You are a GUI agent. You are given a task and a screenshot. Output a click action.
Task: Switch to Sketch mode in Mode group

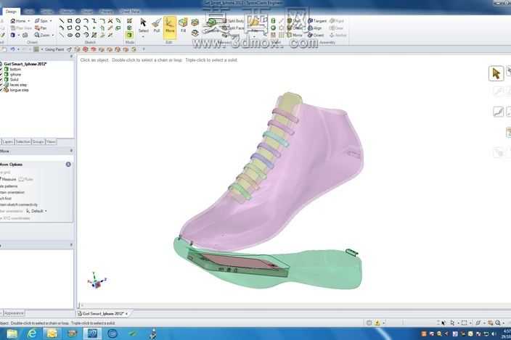130,21
